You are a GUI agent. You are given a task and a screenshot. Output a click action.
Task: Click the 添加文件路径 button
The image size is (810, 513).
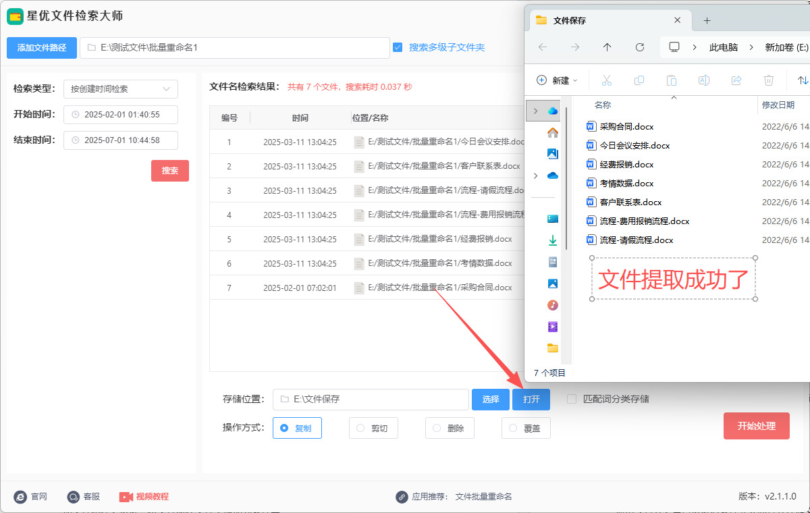point(42,48)
